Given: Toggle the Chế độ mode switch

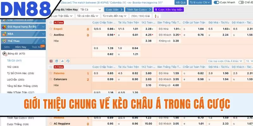Looking at the screenshot, I should tap(241, 3).
